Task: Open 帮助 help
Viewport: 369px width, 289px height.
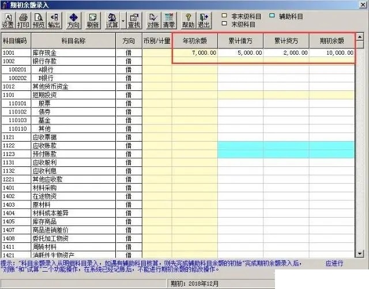Action: click(x=189, y=21)
